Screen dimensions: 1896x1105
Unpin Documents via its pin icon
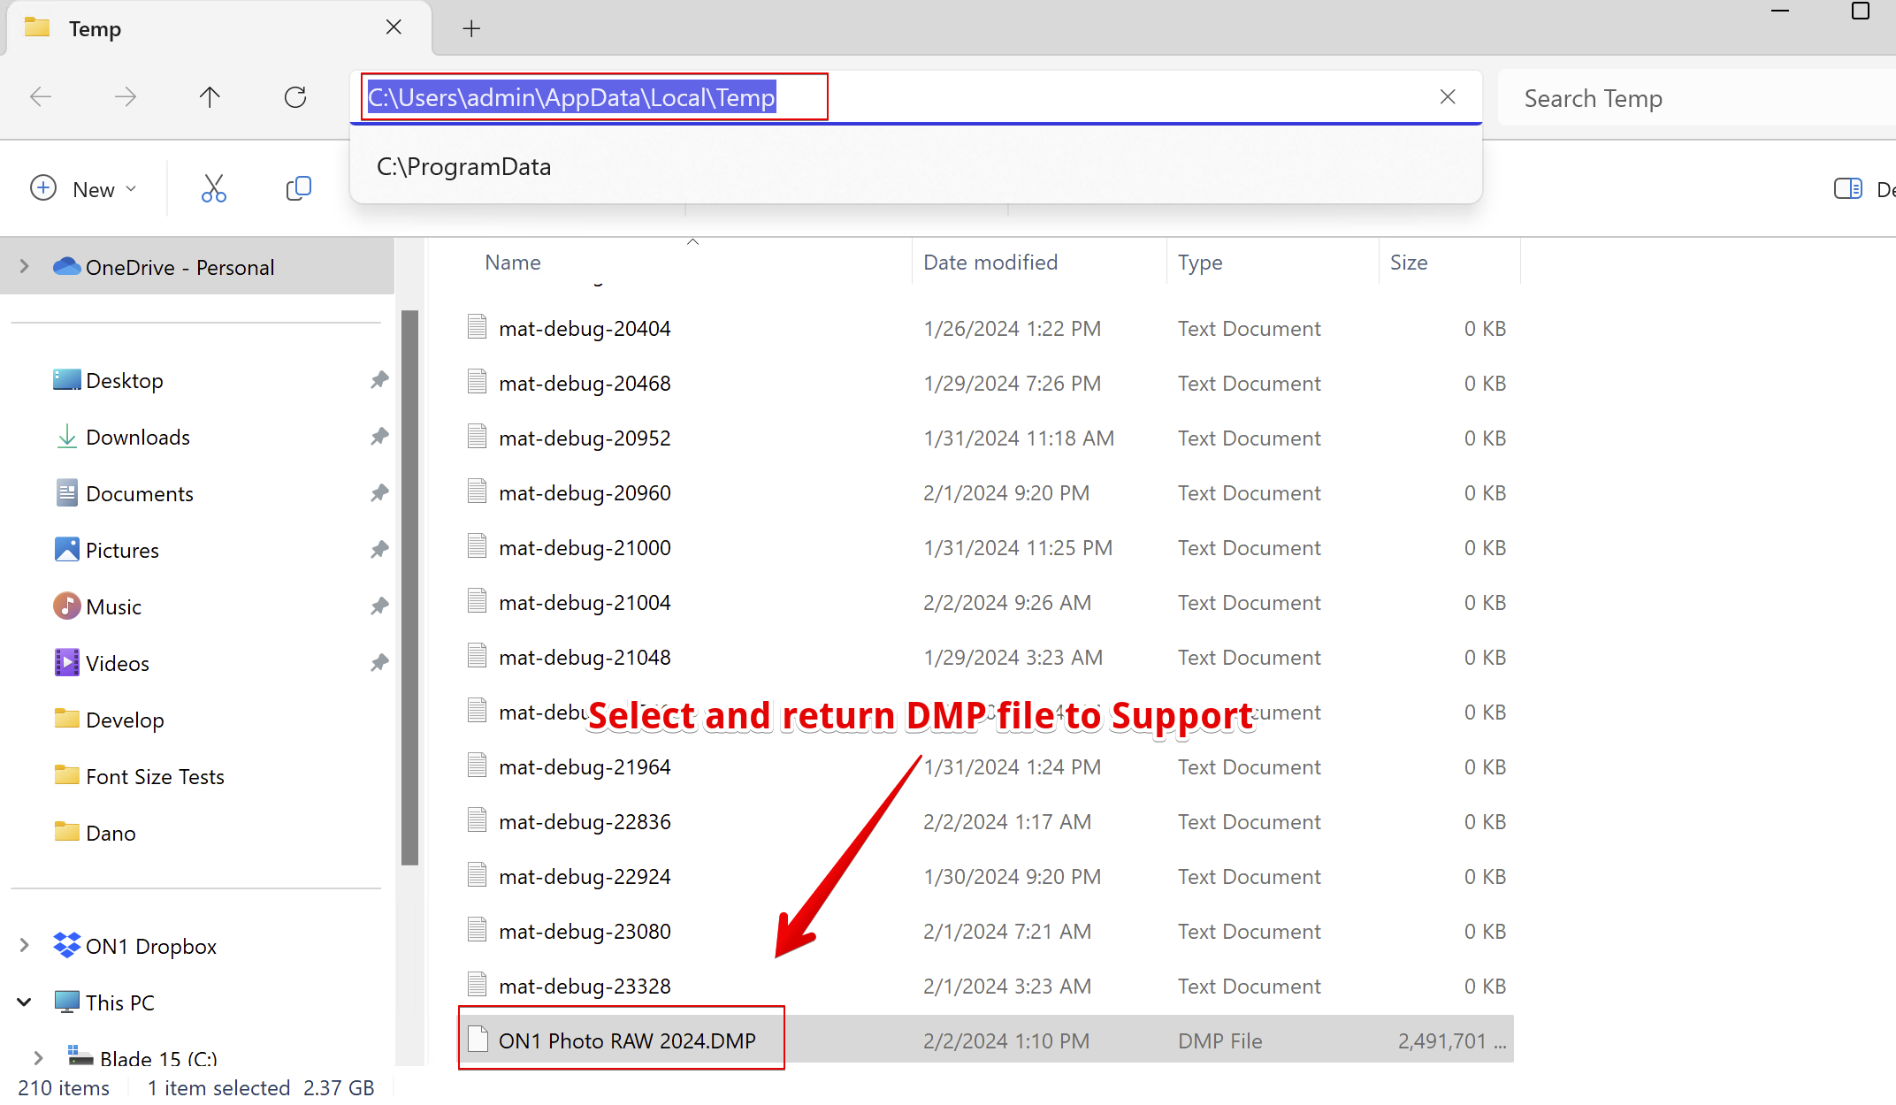(379, 493)
